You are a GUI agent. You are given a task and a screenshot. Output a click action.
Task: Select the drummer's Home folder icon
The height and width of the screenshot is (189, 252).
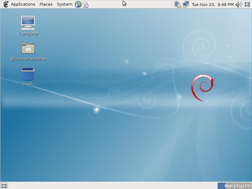28,48
